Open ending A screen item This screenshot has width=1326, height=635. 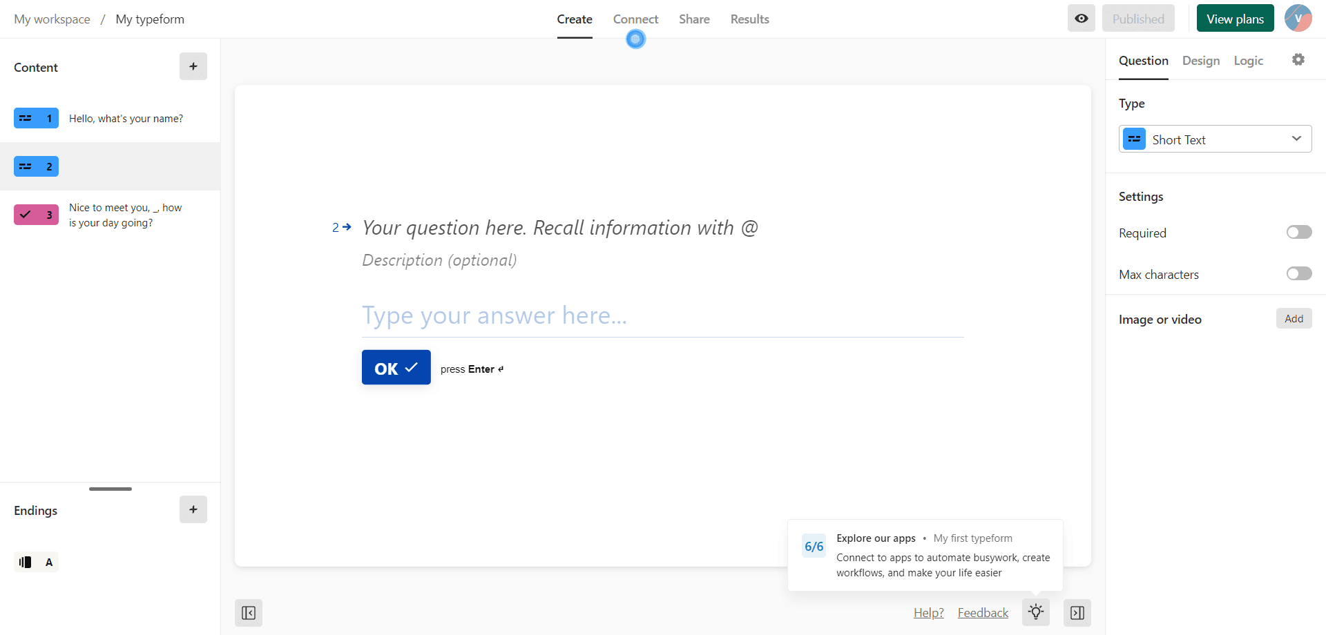coord(36,562)
